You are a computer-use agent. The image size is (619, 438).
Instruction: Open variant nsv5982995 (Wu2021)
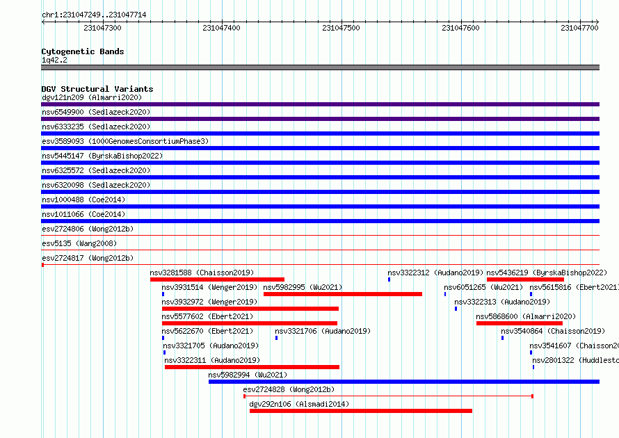point(303,287)
